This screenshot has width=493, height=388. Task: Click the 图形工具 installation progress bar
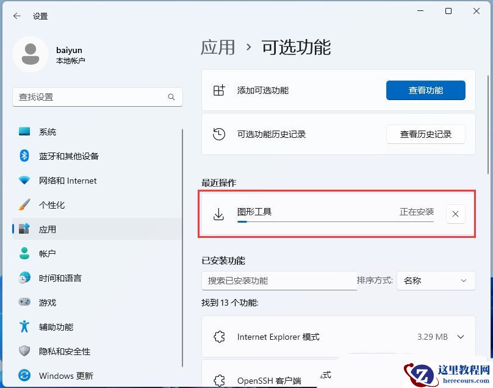pyautogui.click(x=305, y=222)
